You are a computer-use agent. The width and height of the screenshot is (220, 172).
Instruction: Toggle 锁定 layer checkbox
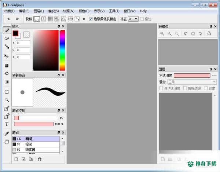pos(206,88)
